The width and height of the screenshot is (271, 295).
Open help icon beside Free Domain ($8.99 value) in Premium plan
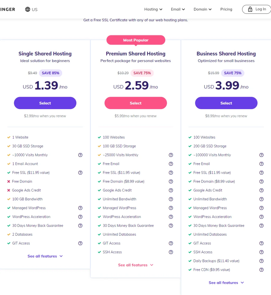[171, 181]
